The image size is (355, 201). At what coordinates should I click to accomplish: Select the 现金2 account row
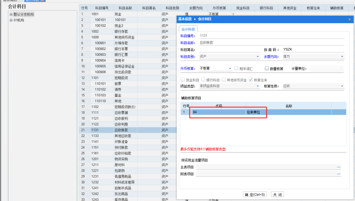coord(128,26)
